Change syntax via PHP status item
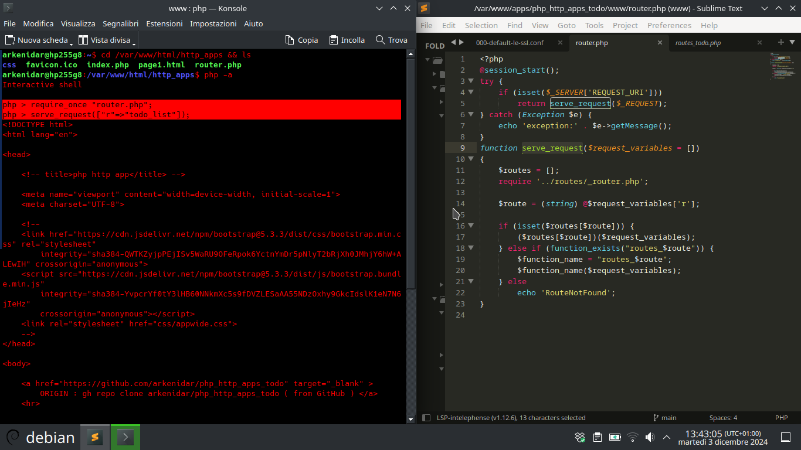The width and height of the screenshot is (801, 450). pos(781,418)
